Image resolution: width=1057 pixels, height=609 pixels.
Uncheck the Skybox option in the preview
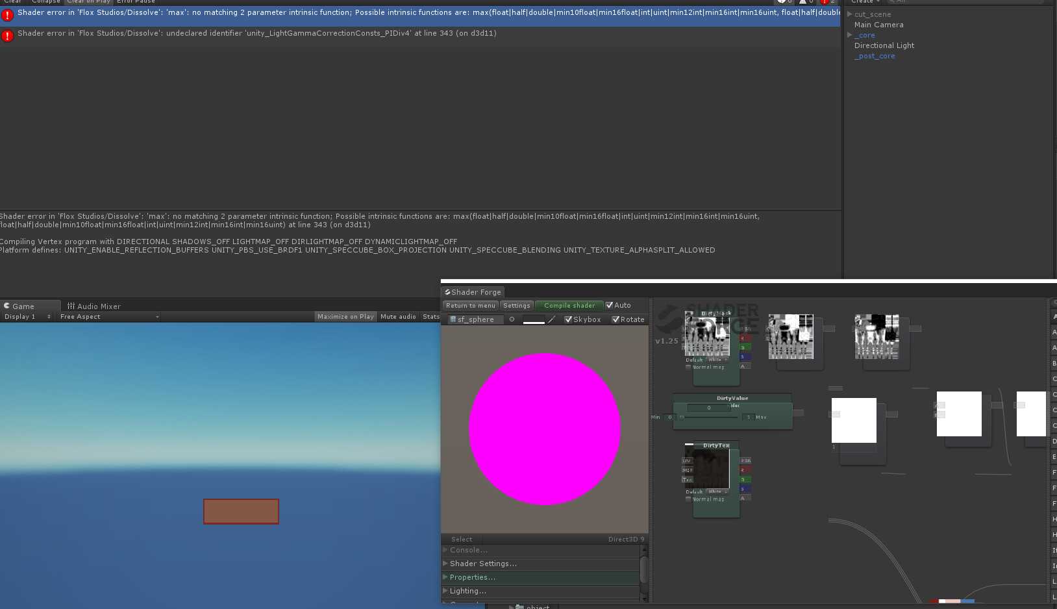[x=569, y=319]
